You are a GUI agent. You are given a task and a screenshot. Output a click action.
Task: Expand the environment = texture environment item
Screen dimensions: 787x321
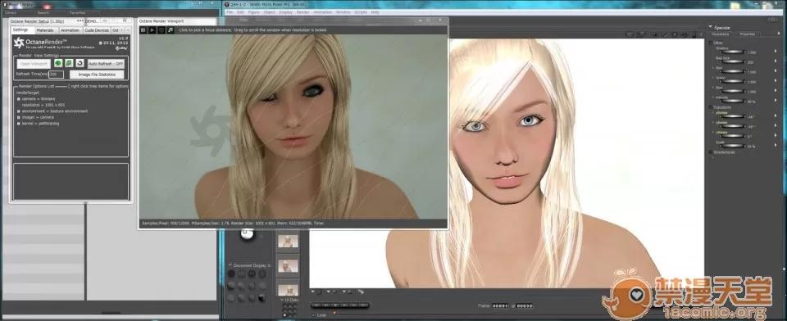tap(19, 111)
